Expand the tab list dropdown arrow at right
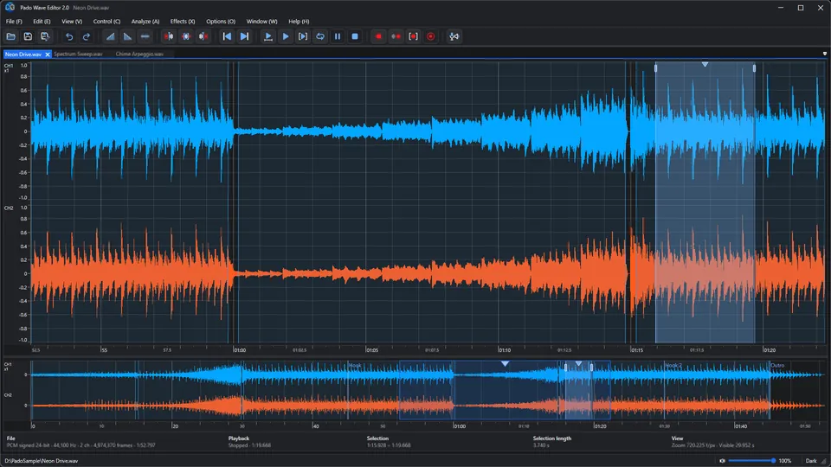 point(825,54)
